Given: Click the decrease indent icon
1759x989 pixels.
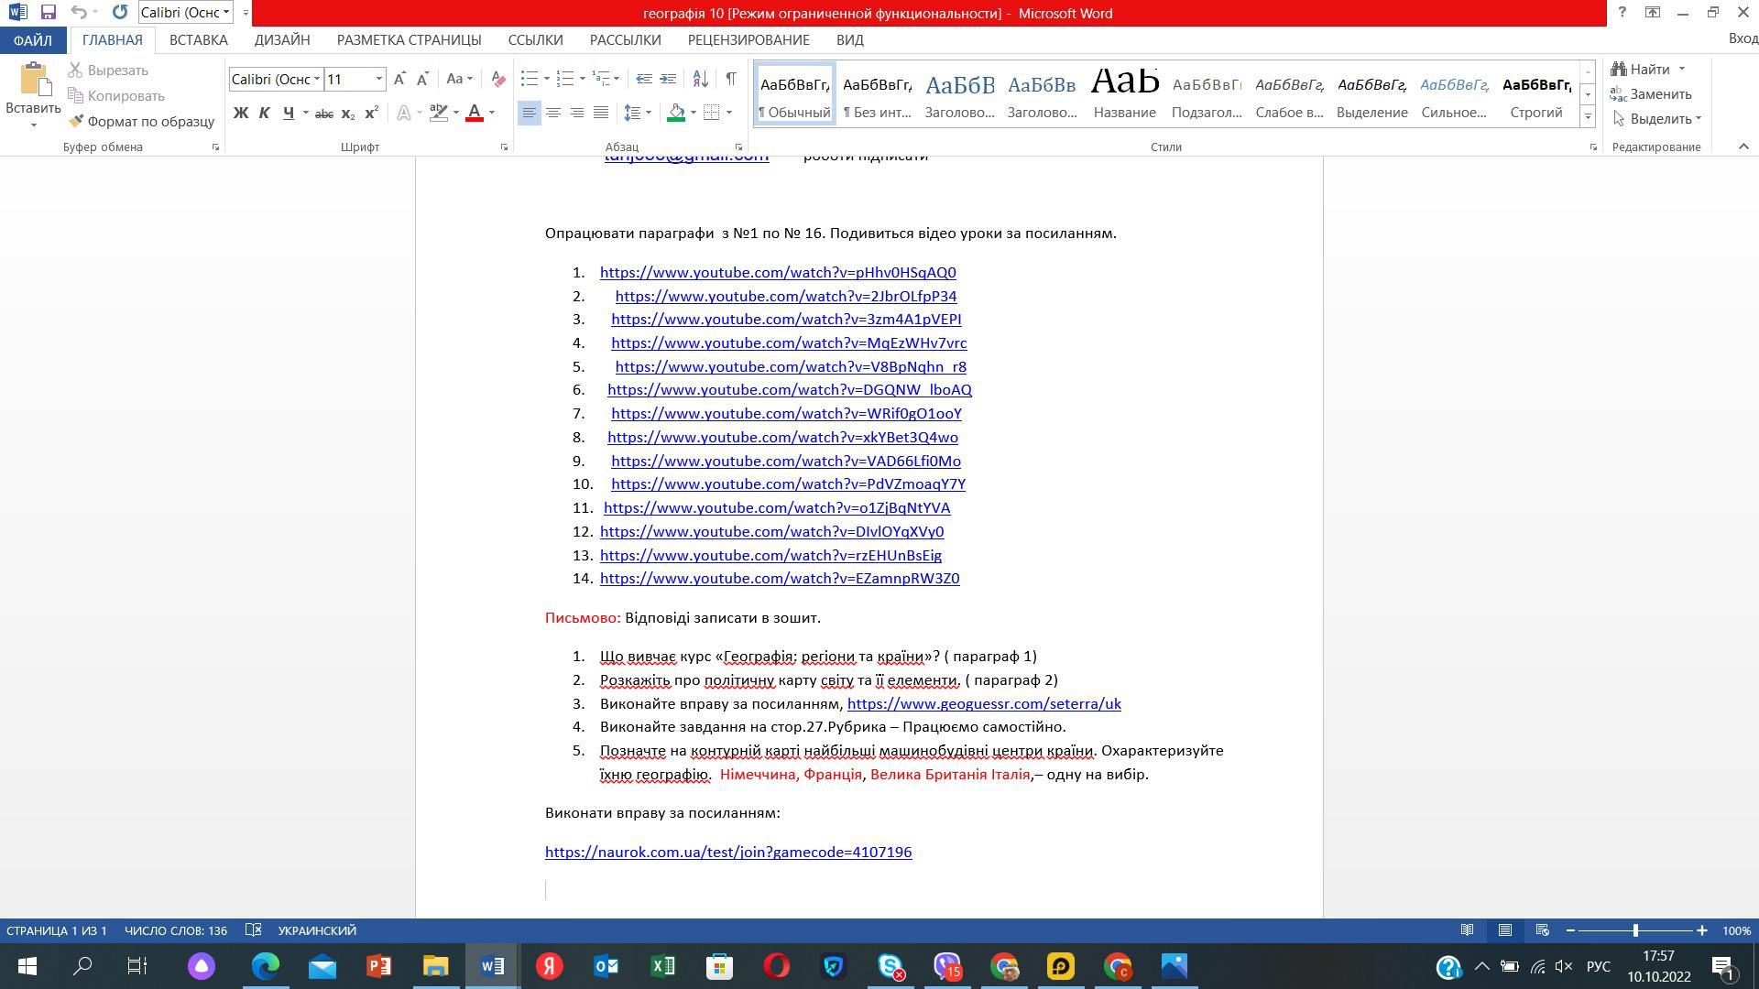Looking at the screenshot, I should click(644, 79).
